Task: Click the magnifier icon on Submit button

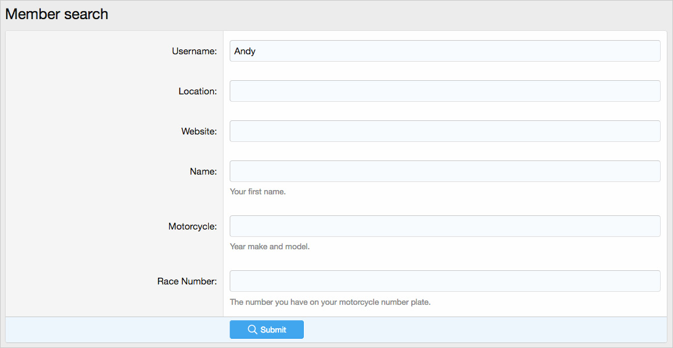Action: [252, 329]
